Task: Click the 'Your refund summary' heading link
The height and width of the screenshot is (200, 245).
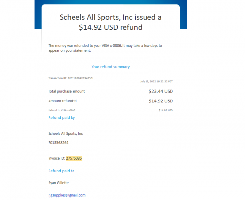Action: [111, 67]
